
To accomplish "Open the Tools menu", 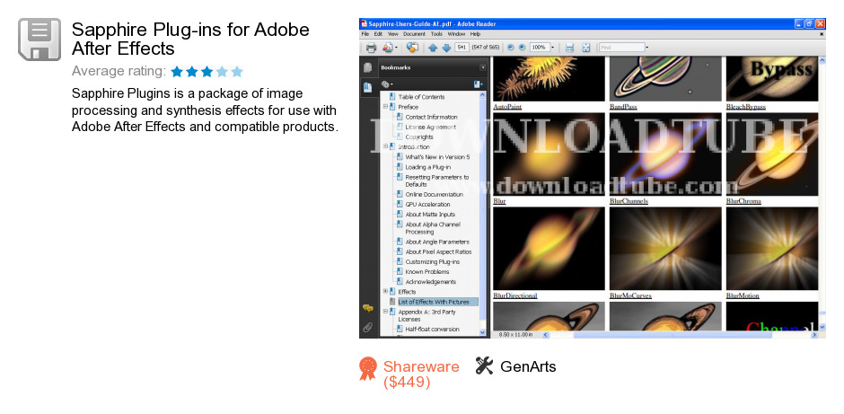I will coord(436,34).
